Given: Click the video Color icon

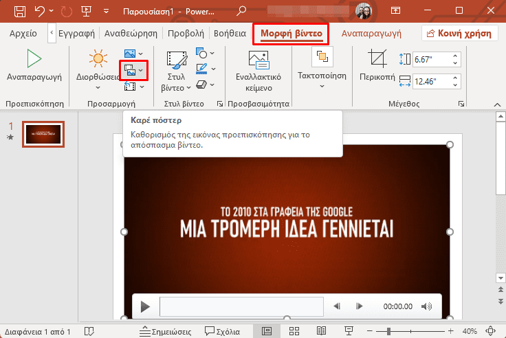Looking at the screenshot, I should point(130,53).
